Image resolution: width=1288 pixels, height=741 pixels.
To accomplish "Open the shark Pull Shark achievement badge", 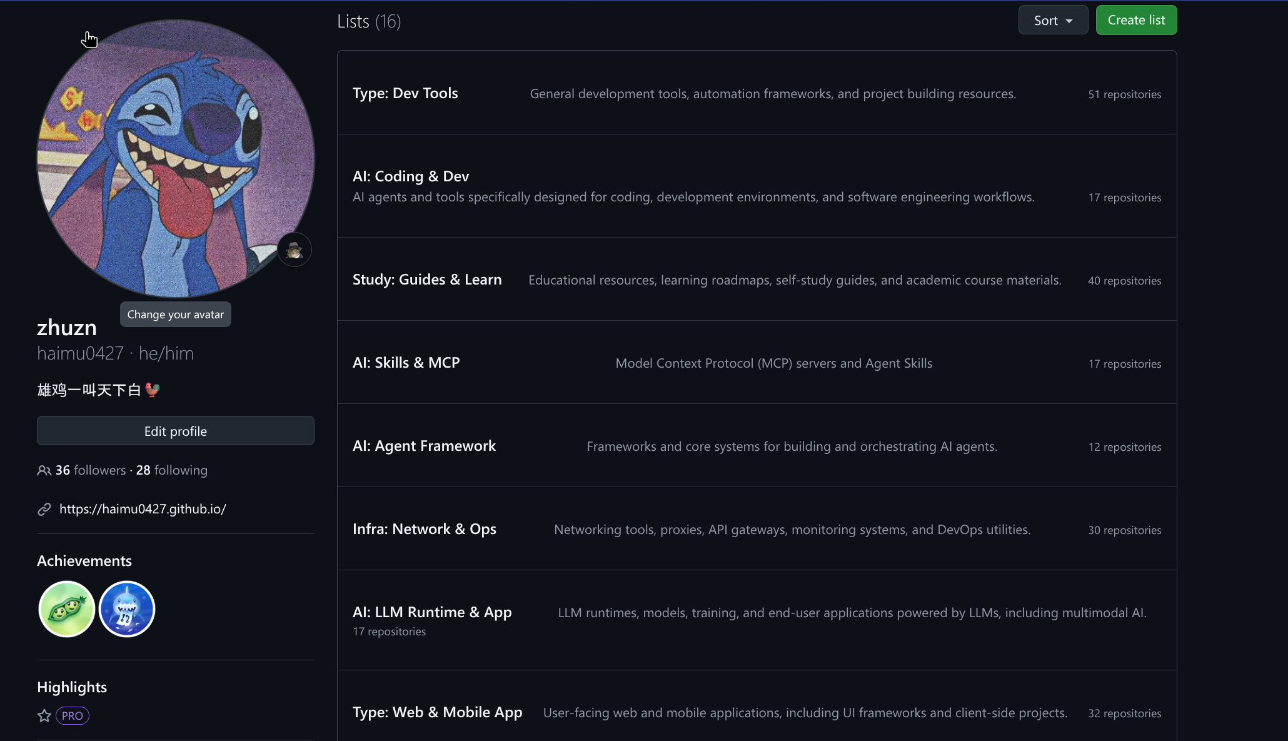I will 127,609.
